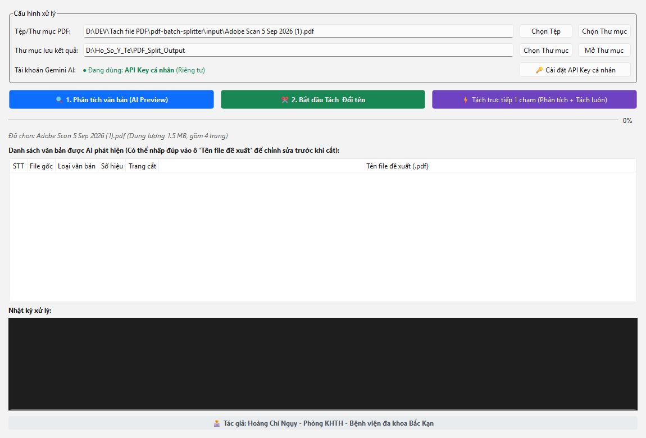Click the 'Cấu hình xử lý' group title
The height and width of the screenshot is (438, 646).
[35, 13]
